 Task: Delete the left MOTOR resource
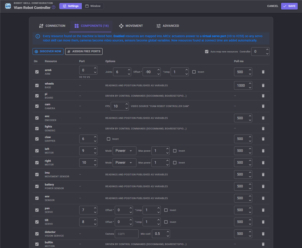click(263, 151)
